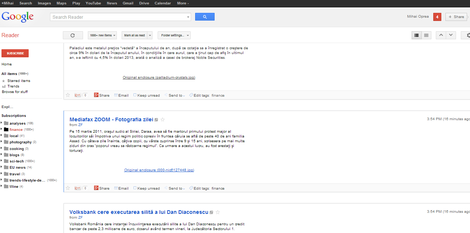Star the Mediafax ZOOM article title
Image resolution: width=470 pixels, height=233 pixels.
(163, 120)
